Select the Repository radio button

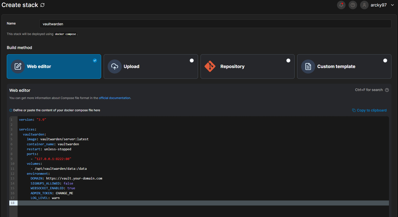pos(288,60)
